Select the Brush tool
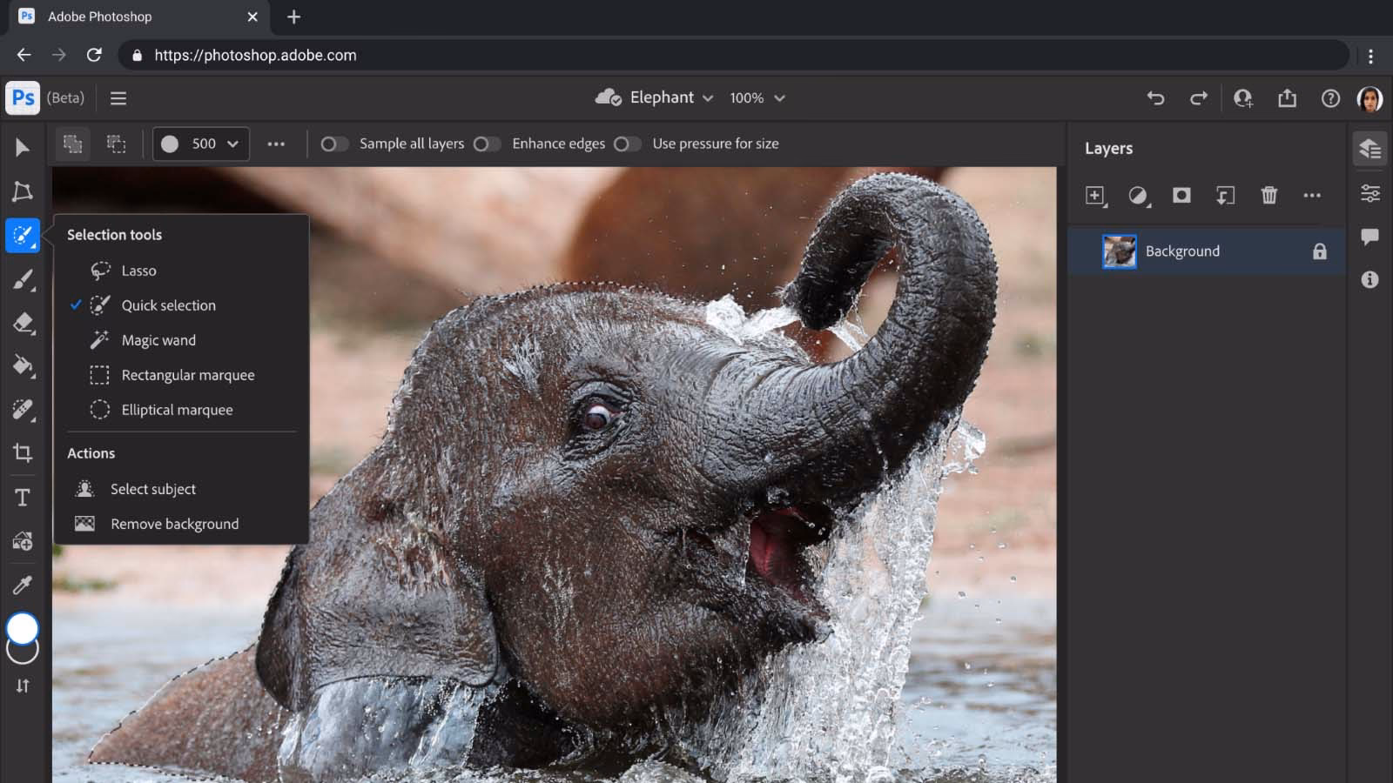The width and height of the screenshot is (1393, 783). pyautogui.click(x=23, y=279)
